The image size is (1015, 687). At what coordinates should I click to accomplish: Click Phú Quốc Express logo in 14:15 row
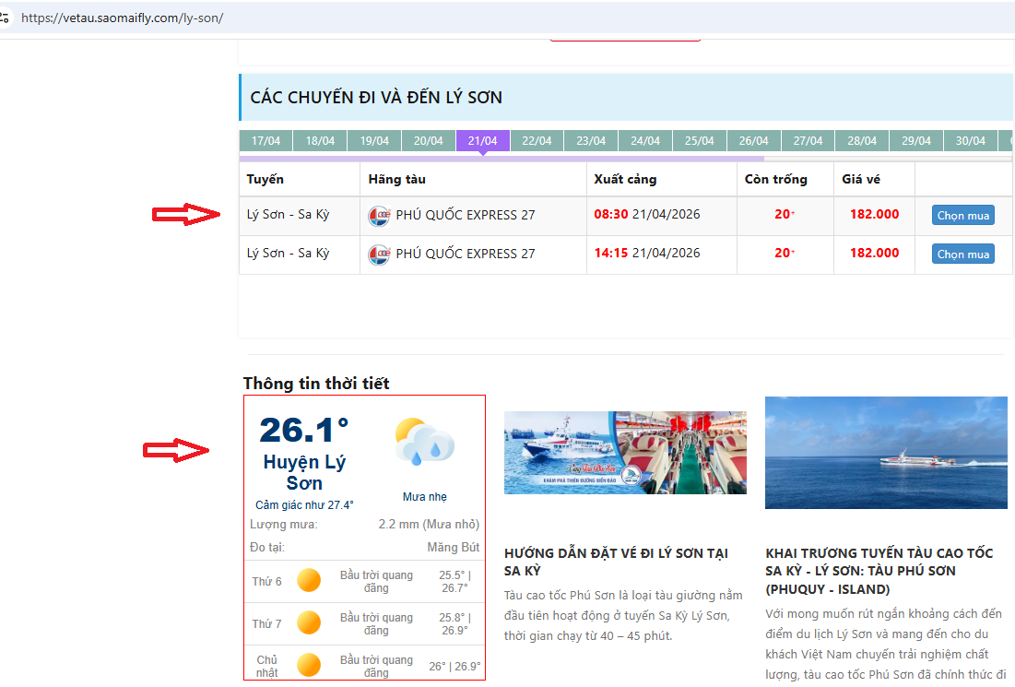pos(379,255)
